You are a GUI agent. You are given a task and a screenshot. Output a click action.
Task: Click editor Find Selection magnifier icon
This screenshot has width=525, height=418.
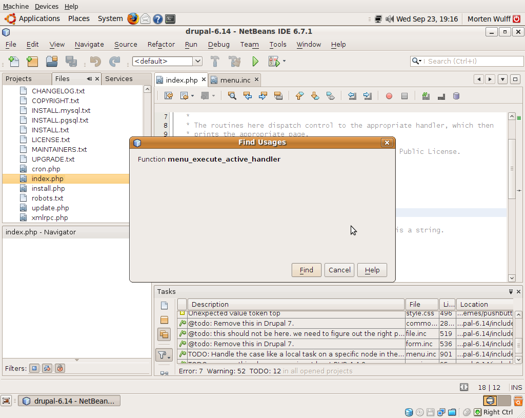click(232, 96)
